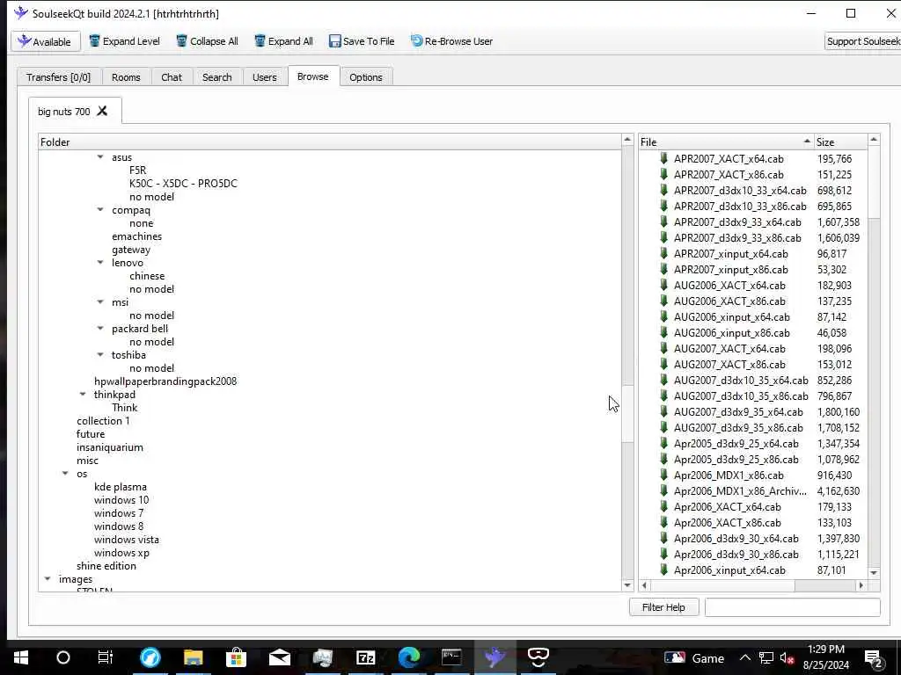Collapse the lenovo folder
The height and width of the screenshot is (675, 901).
pyautogui.click(x=100, y=262)
